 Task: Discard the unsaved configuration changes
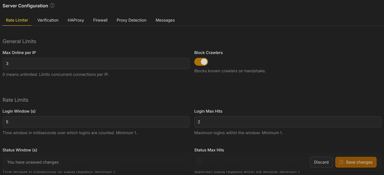321,162
